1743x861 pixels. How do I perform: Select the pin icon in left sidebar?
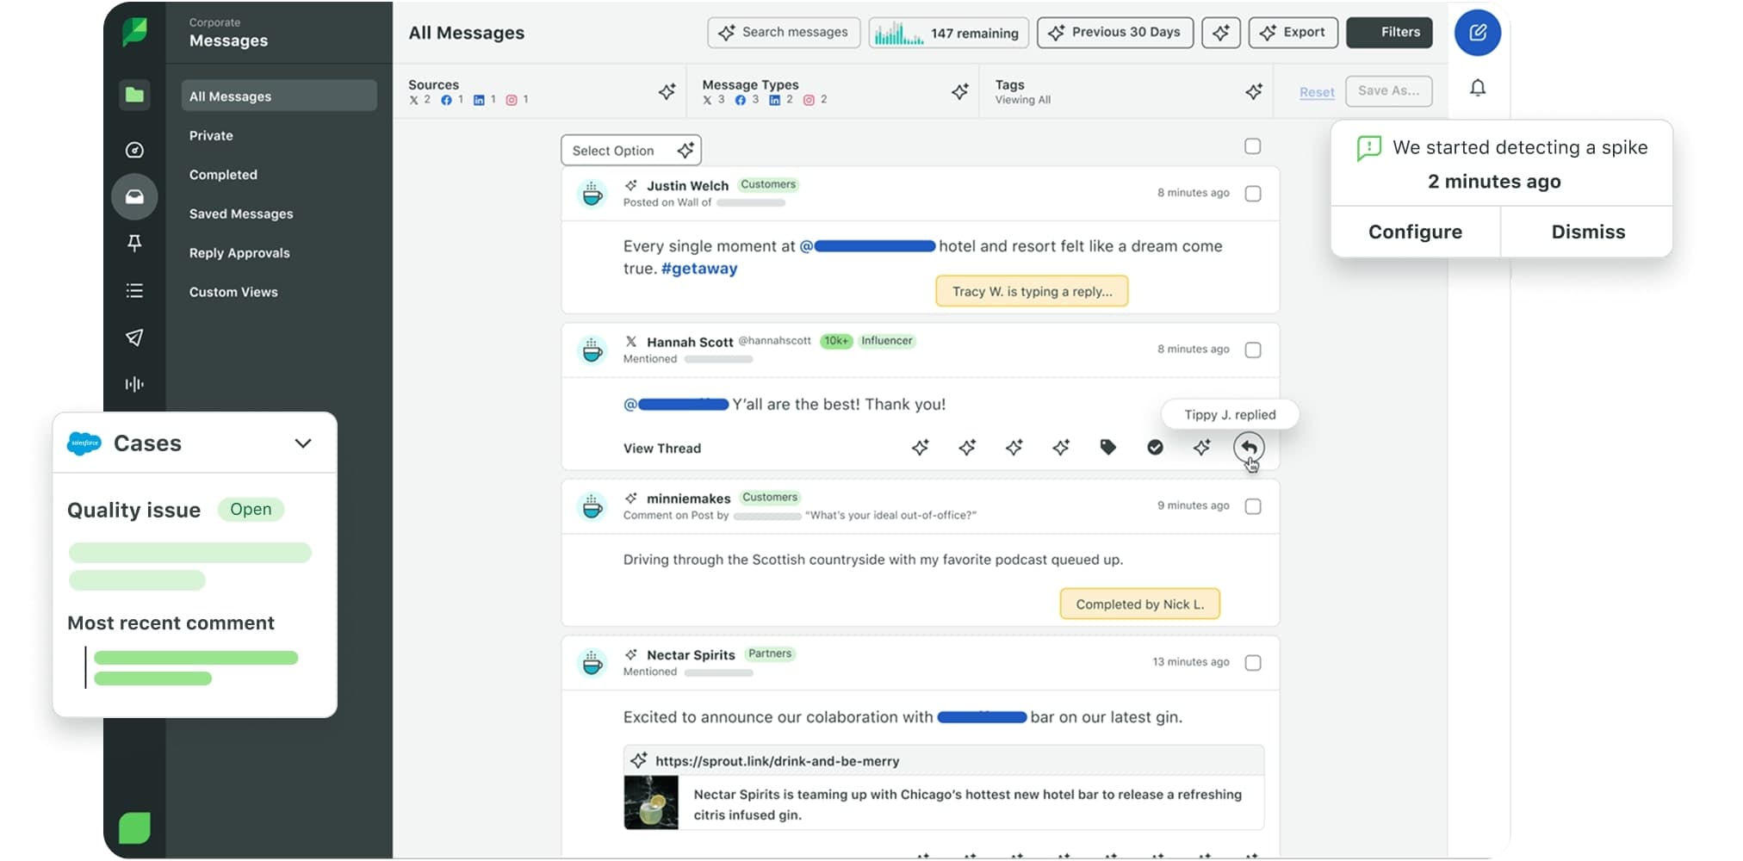134,244
